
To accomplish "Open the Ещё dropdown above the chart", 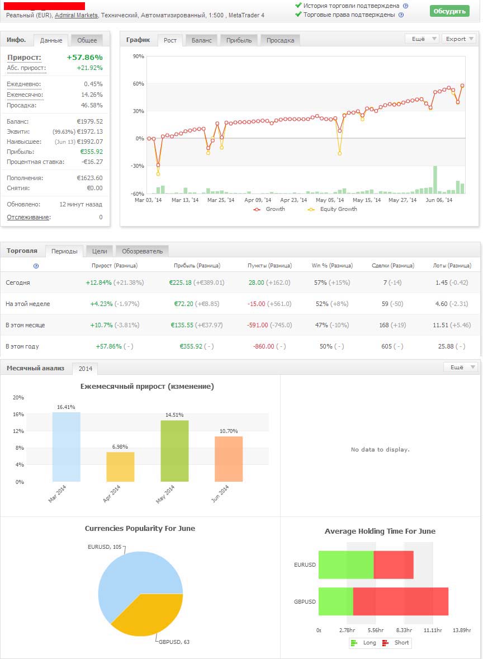I will (422, 39).
